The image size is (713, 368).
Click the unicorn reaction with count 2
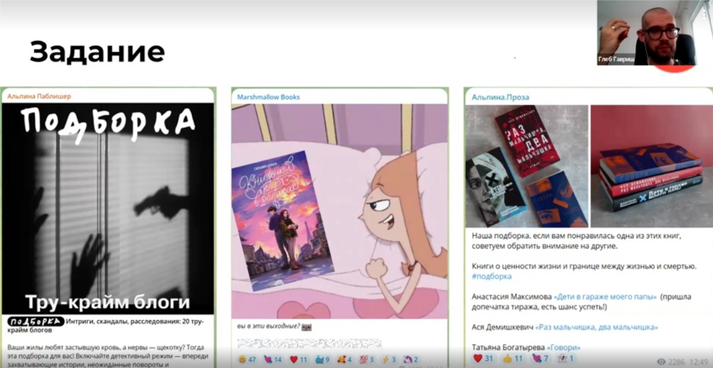[411, 359]
